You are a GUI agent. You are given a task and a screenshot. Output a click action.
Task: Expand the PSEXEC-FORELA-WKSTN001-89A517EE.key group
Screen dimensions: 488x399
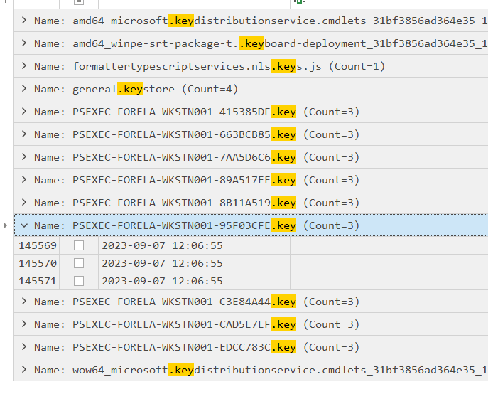click(x=24, y=180)
